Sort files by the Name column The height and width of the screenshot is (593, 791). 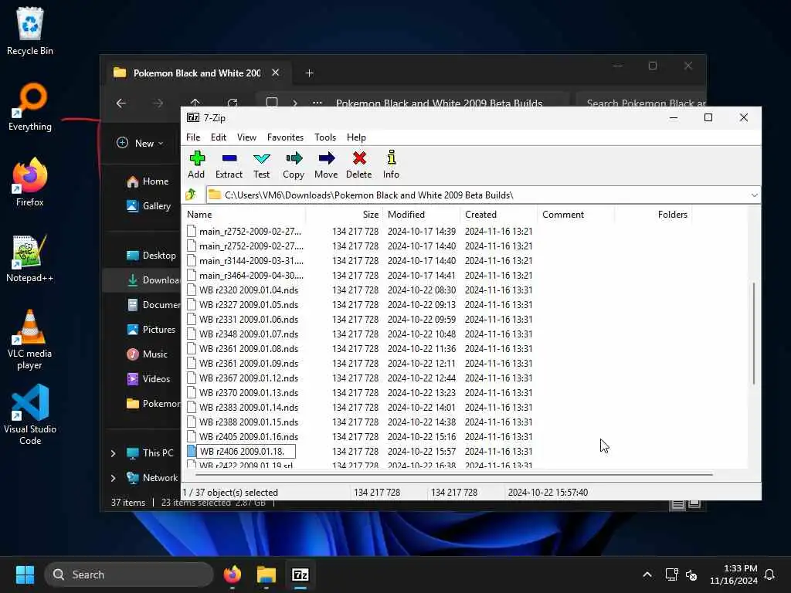coord(244,215)
